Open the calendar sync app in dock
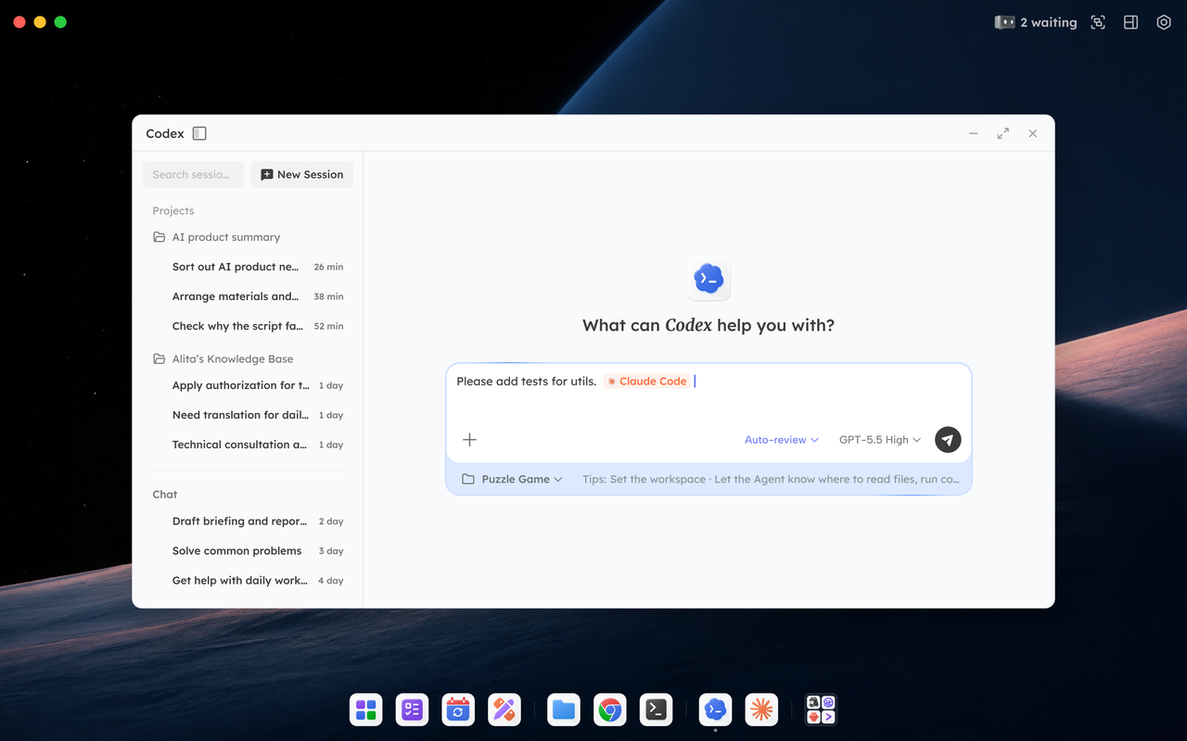 (458, 710)
